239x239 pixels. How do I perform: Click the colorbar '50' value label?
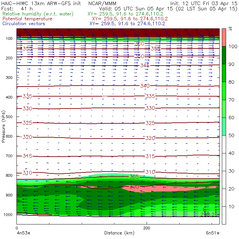[x=231, y=135]
